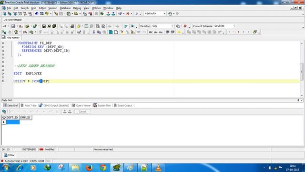Click the Toad frog icon in taskbar
Screen dimensions: 305x172
pyautogui.click(x=117, y=168)
